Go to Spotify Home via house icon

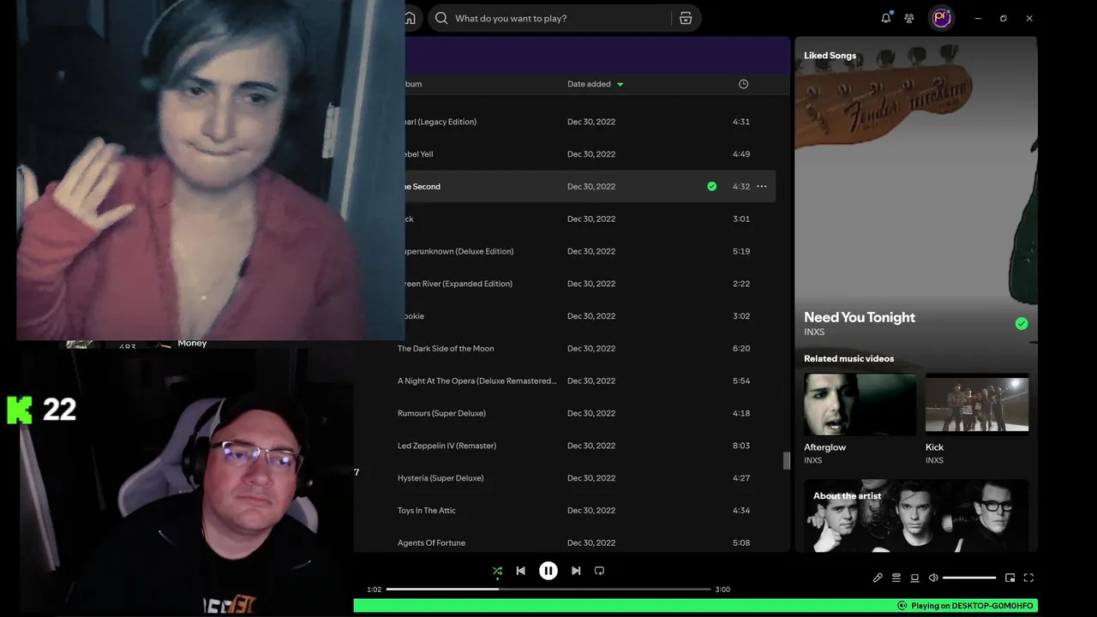point(410,18)
